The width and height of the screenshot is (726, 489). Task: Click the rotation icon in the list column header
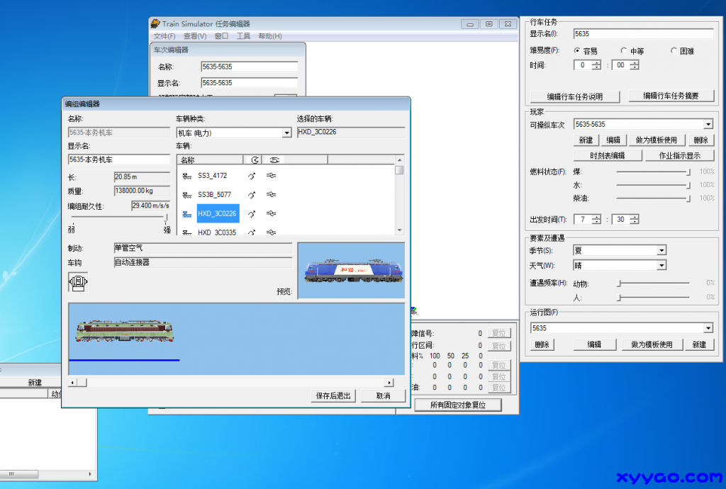point(254,159)
